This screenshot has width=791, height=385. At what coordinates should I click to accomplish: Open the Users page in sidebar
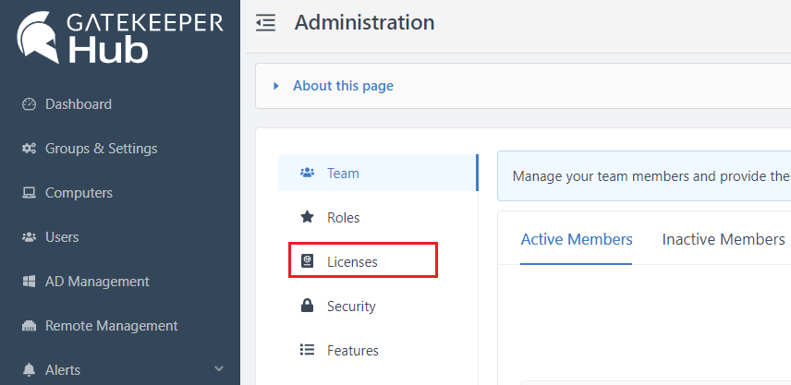62,237
